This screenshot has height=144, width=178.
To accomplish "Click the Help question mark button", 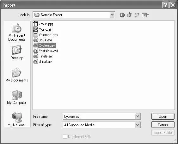I will coord(165,5).
